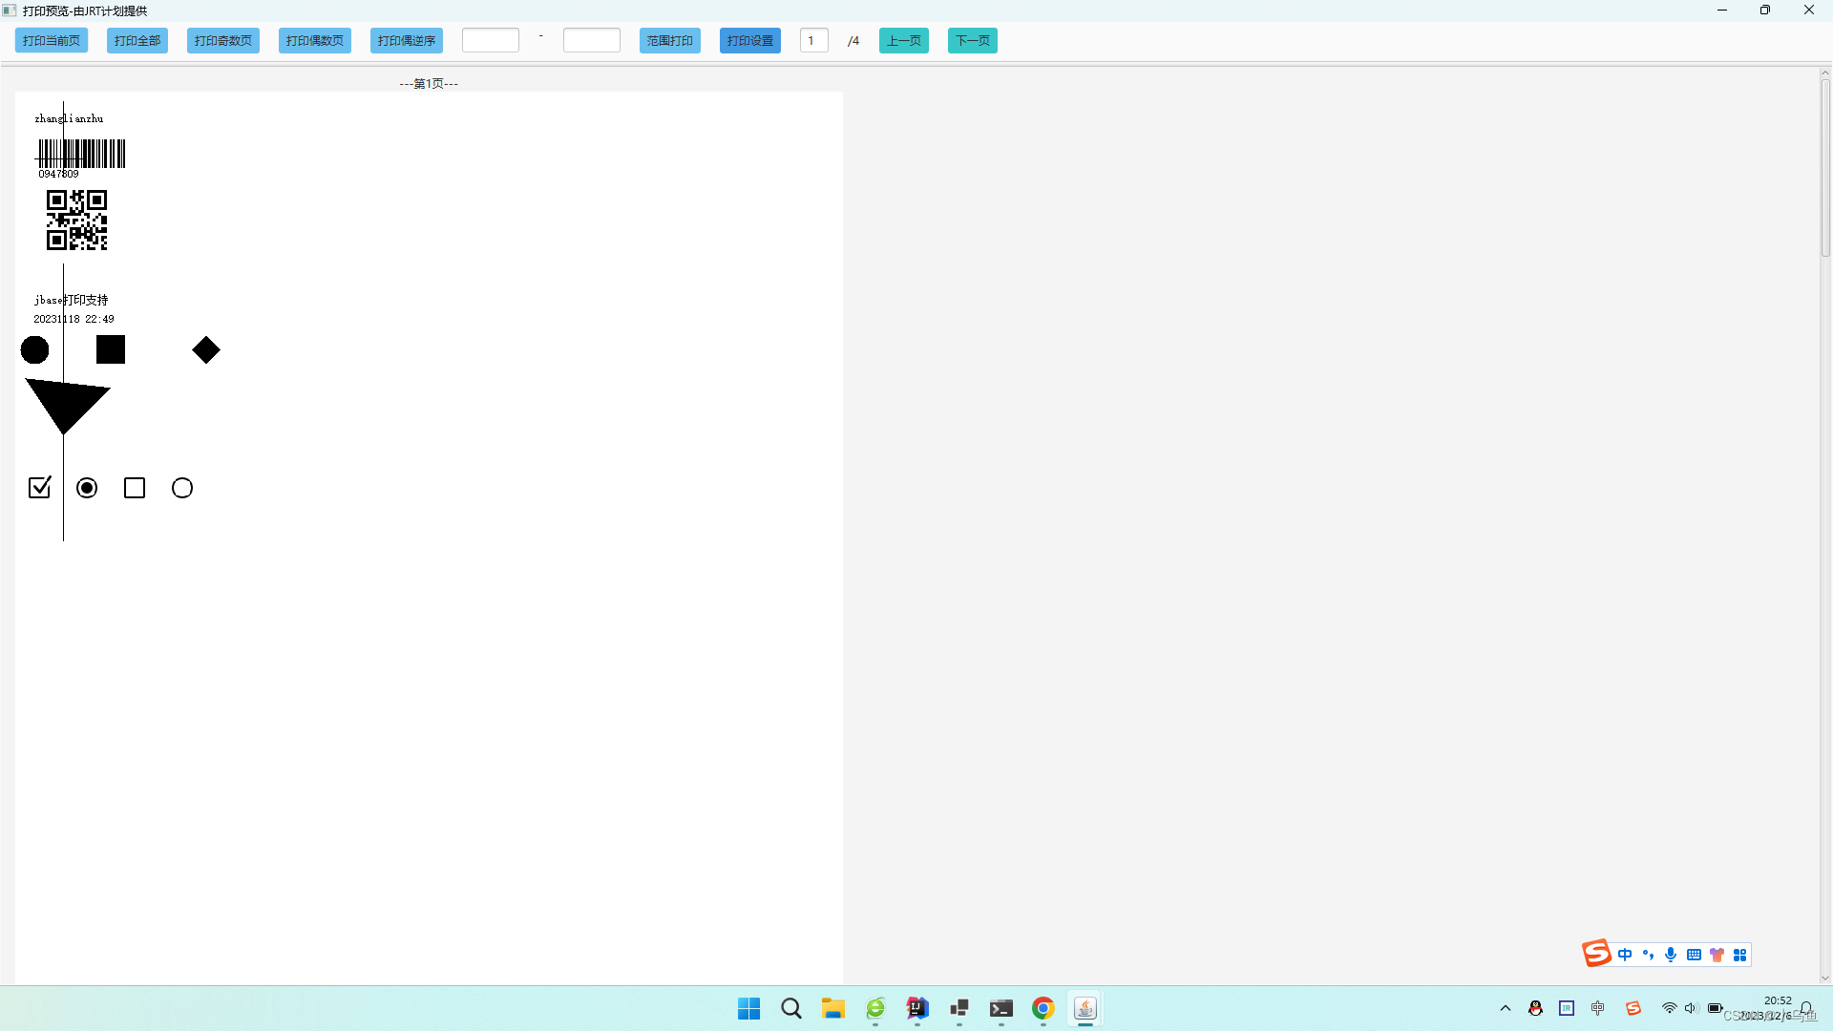1833x1031 pixels.
Task: Click 打印偶数页 to print even pages
Action: [315, 40]
